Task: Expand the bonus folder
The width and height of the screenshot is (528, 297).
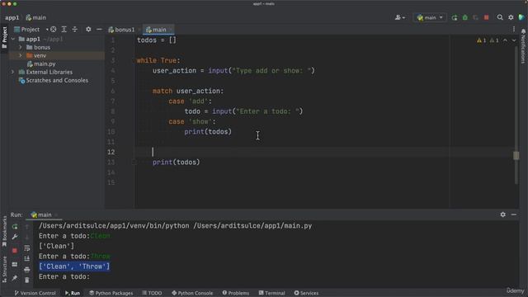Action: (21, 48)
